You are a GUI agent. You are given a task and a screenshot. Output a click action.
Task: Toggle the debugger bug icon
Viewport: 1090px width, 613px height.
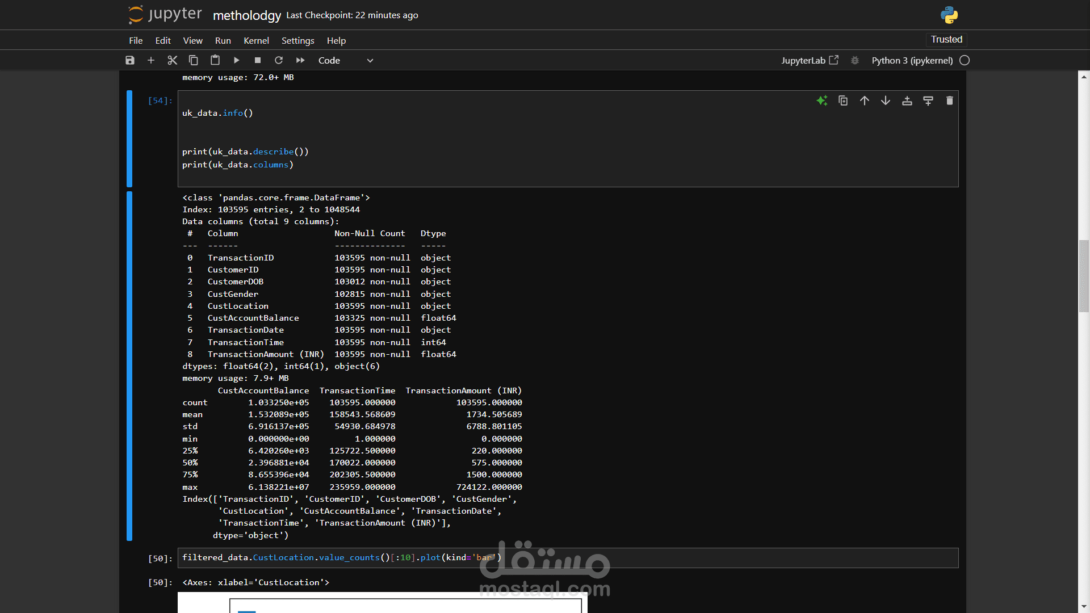[x=855, y=60]
